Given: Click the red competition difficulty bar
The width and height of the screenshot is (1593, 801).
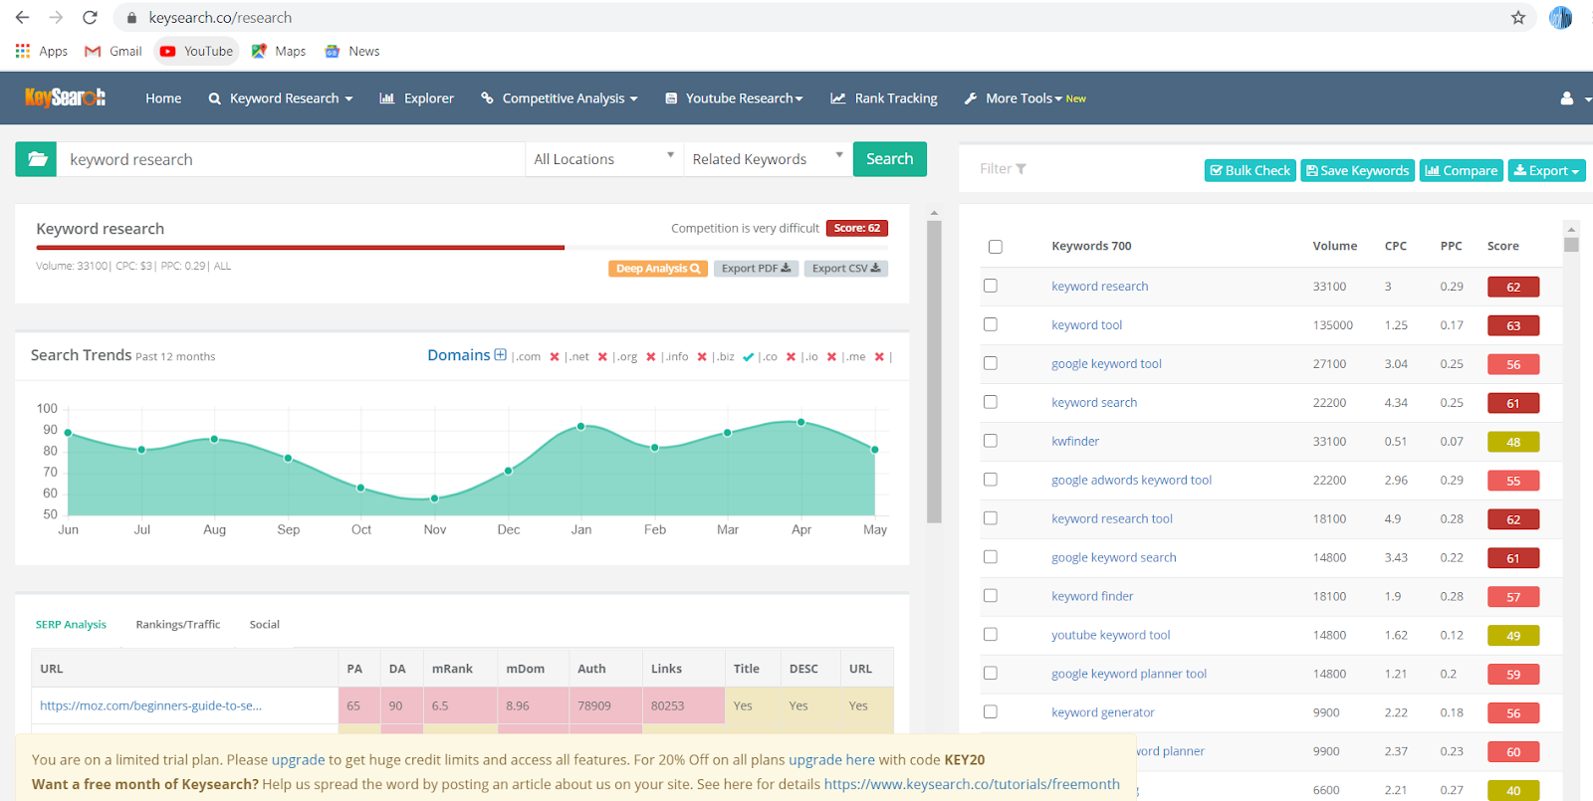Looking at the screenshot, I should [300, 248].
